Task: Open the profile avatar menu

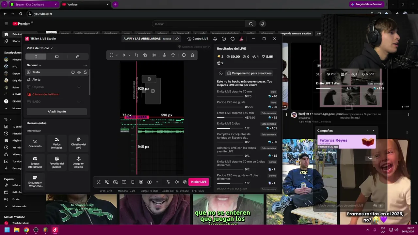Action: 241,39
